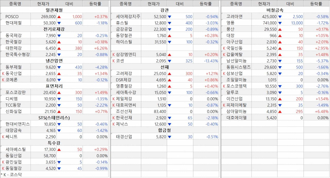330x178 pixels.
Task: Click the DSR제강 stock name
Action: (123, 80)
